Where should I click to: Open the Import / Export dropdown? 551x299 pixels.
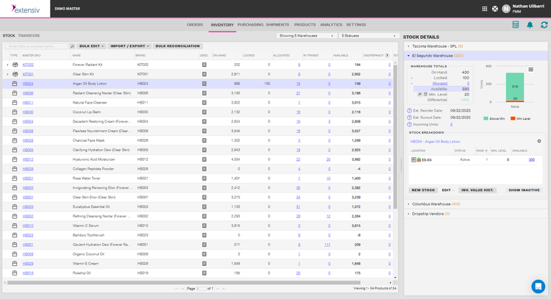(x=129, y=46)
